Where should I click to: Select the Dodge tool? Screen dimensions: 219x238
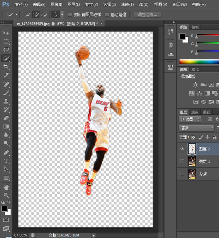pos(6,143)
